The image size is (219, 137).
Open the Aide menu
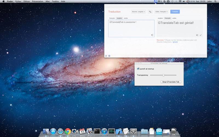63,1
